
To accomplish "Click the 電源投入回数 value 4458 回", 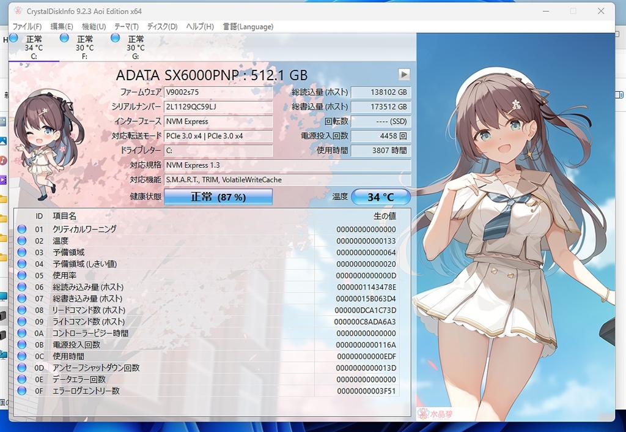I will point(380,136).
